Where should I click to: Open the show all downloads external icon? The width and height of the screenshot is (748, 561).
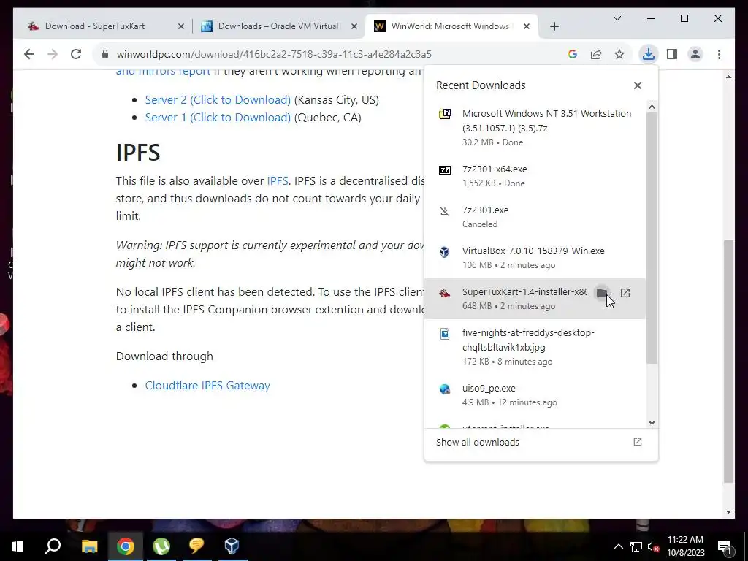pyautogui.click(x=637, y=442)
